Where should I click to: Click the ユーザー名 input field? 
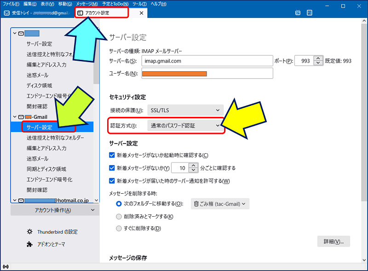(x=207, y=74)
